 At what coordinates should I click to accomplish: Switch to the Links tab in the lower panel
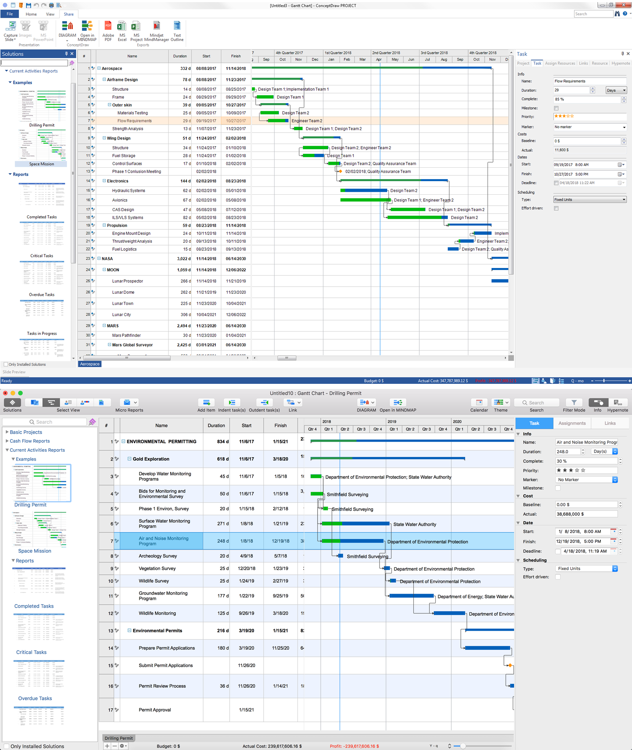(x=610, y=423)
